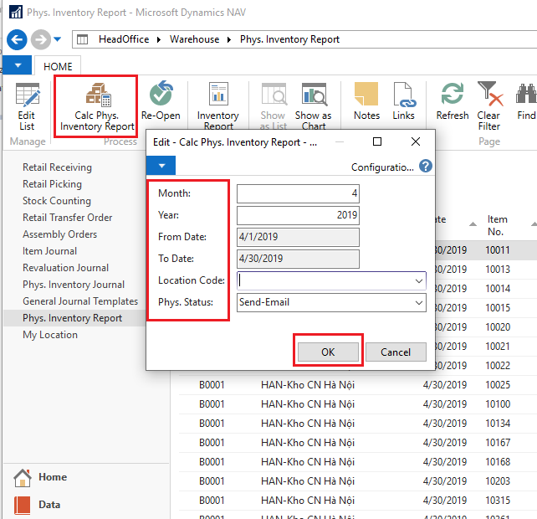Click the grey forward navigation arrow
Screen dimensions: 537x519
[41, 40]
